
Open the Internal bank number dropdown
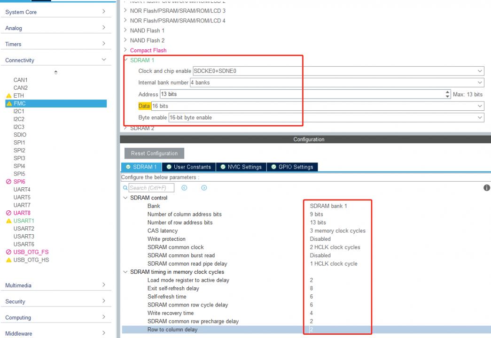tap(480, 83)
